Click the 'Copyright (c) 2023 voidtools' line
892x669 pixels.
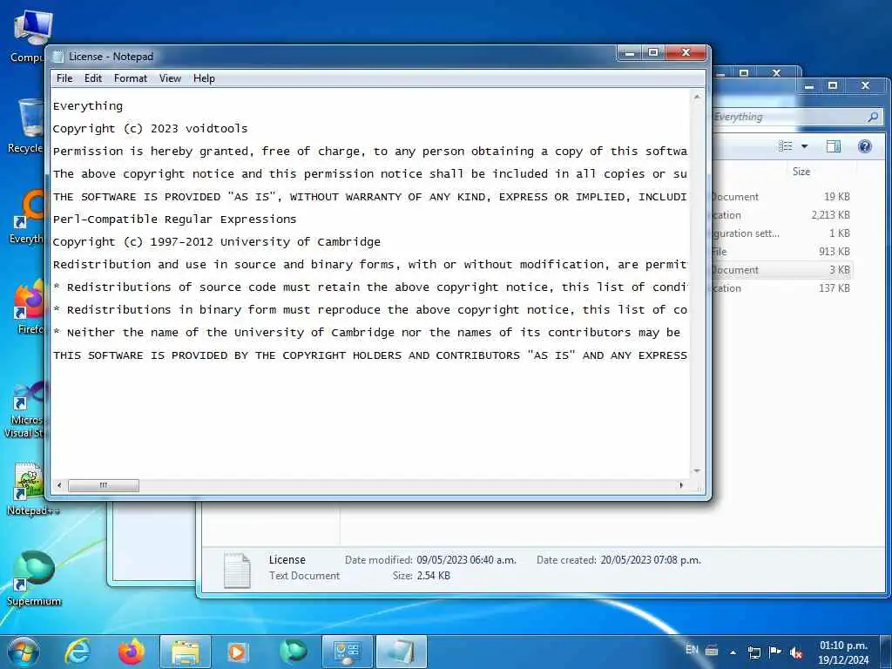coord(150,129)
